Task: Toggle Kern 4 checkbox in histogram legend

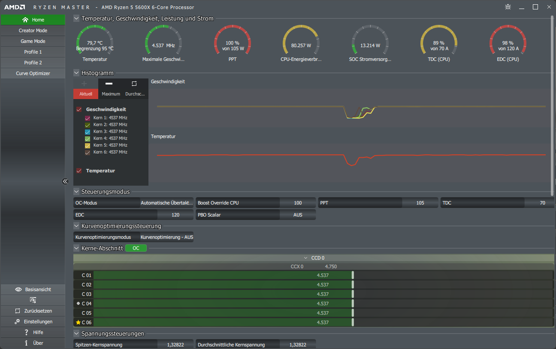Action: [x=88, y=138]
